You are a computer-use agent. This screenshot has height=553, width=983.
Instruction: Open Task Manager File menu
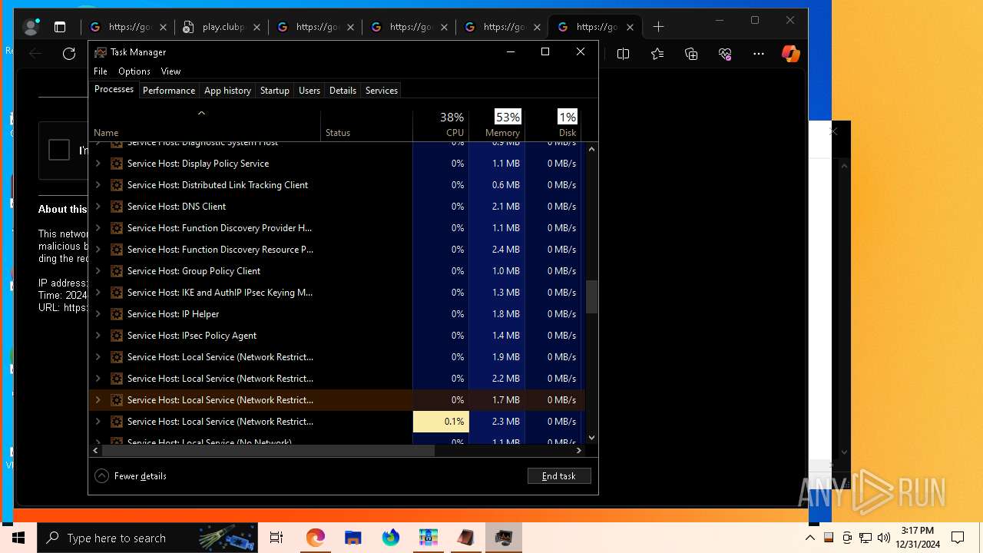point(101,71)
